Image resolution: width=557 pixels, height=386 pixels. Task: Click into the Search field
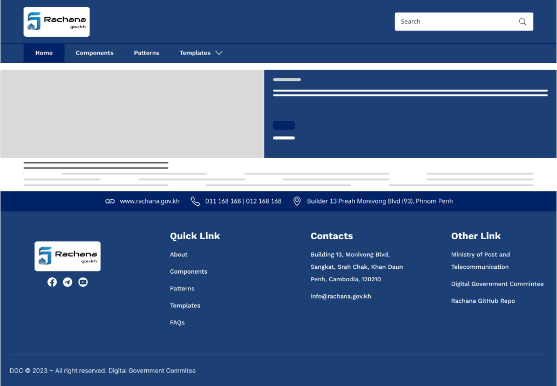453,22
